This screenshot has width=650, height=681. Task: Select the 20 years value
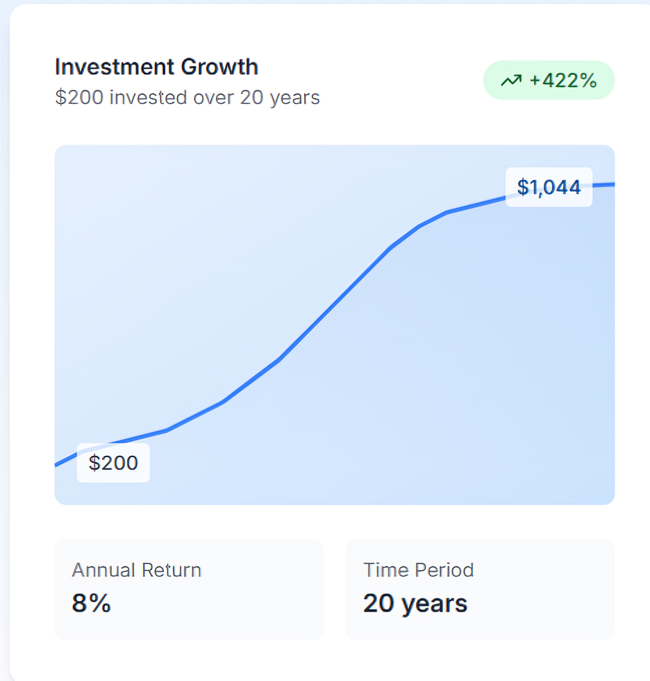click(x=415, y=603)
